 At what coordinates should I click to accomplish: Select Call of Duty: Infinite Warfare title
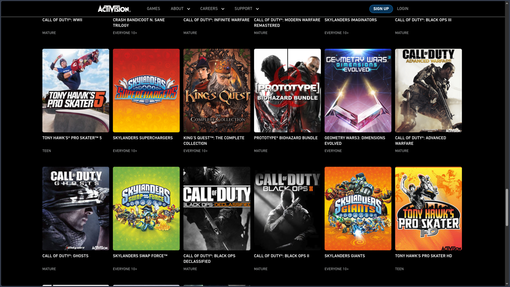[216, 20]
